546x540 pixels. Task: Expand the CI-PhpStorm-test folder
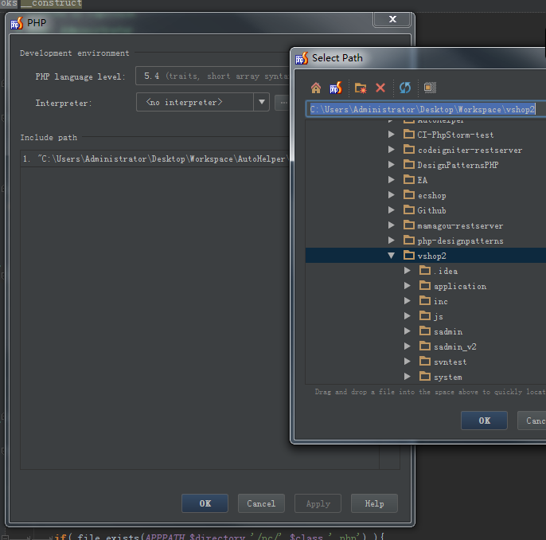tap(392, 135)
